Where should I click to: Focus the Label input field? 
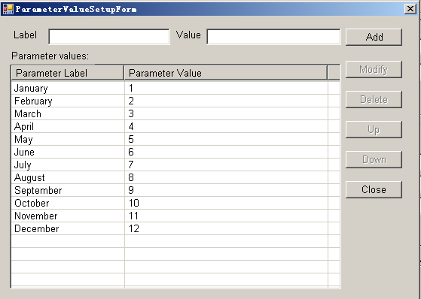tap(109, 37)
